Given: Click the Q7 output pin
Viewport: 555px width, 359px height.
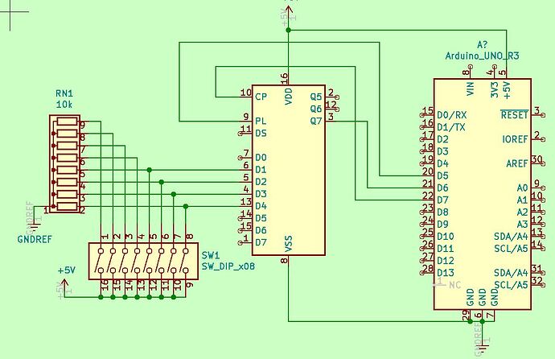Looking at the screenshot, I should (316, 121).
